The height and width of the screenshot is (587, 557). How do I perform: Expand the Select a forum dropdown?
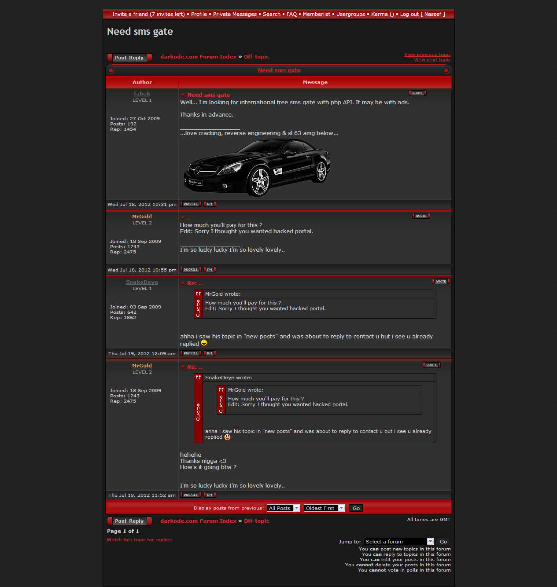tap(399, 542)
